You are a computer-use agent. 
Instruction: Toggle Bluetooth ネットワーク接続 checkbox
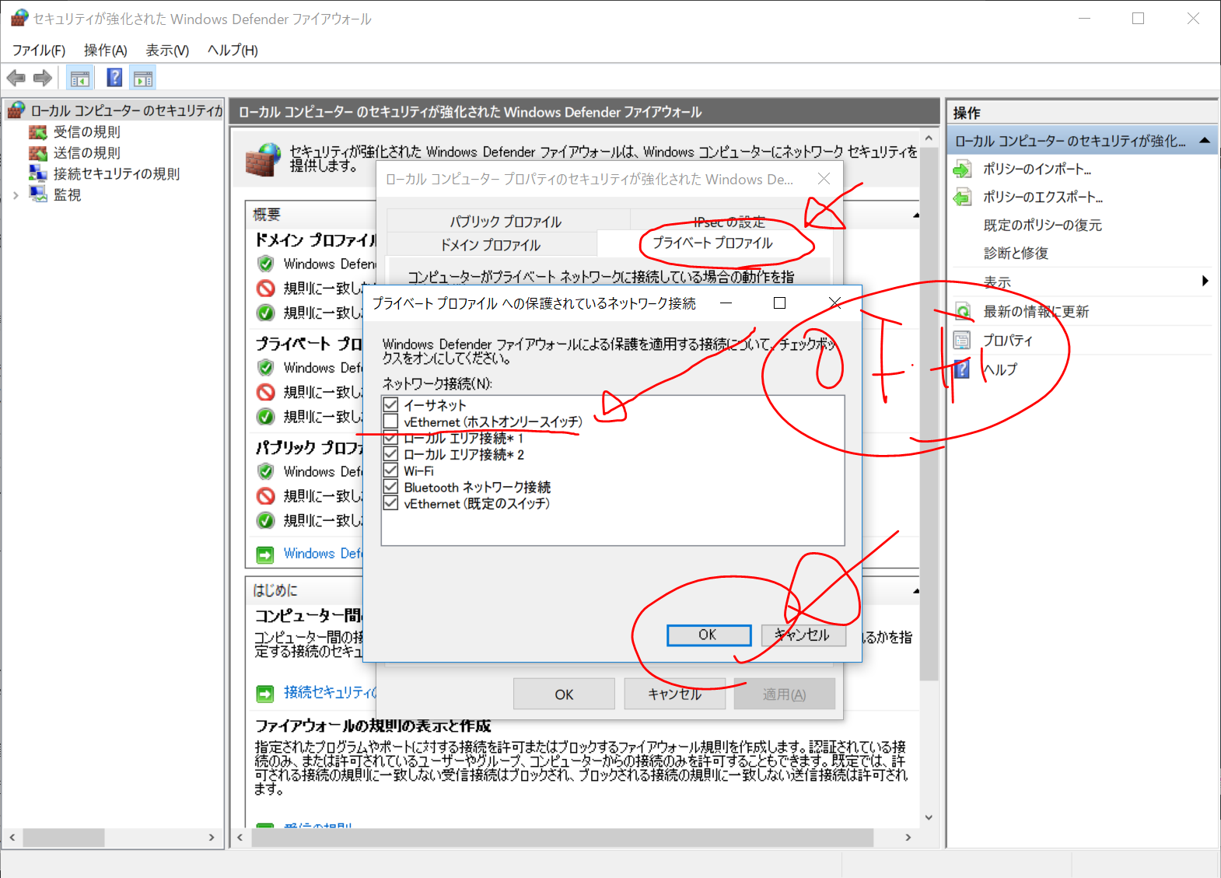pyautogui.click(x=391, y=487)
